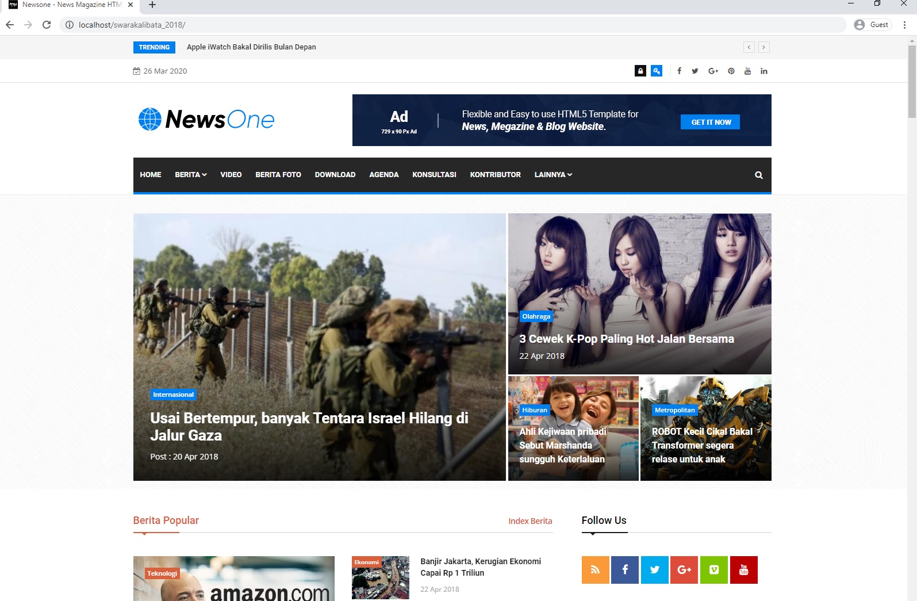Open a new browser tab with plus
917x601 pixels.
click(x=152, y=5)
